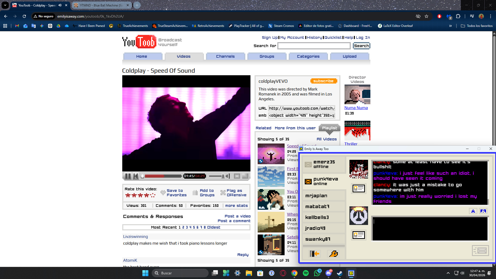
Task: Open the Numa Numa video thumbnail
Action: 357,94
